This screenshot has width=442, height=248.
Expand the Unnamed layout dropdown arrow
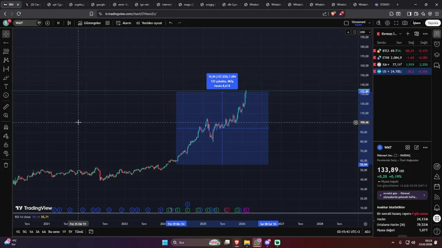coord(369,23)
